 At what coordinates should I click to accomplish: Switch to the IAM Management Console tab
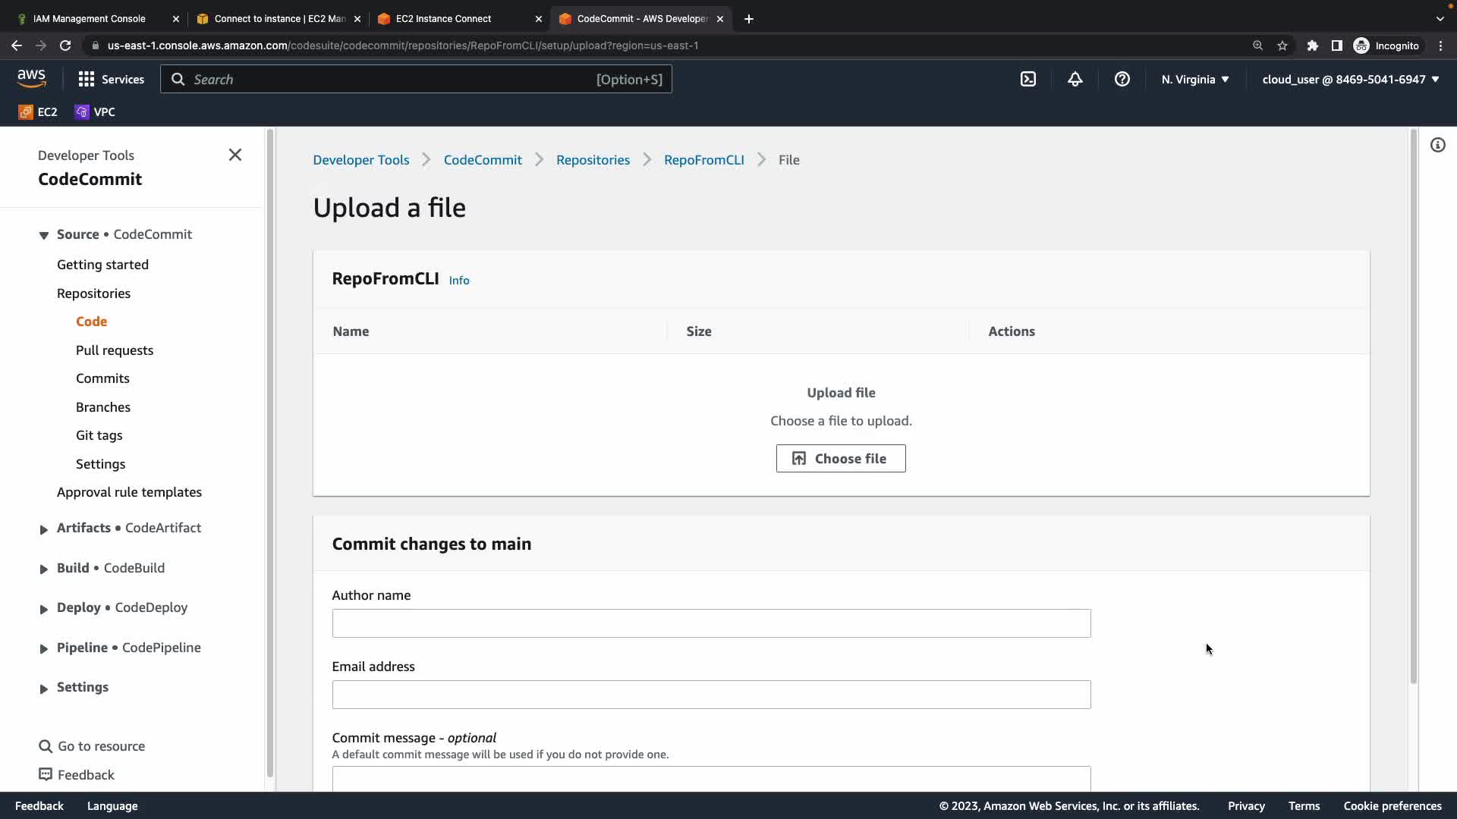[x=90, y=18]
